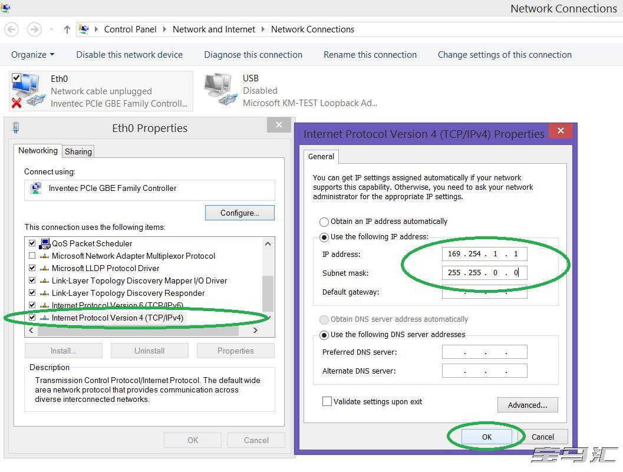The width and height of the screenshot is (623, 472).
Task: Click the LLDP Protocol Driver icon
Action: point(45,269)
